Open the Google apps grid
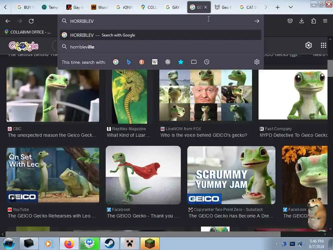The image size is (333, 250). (x=323, y=45)
